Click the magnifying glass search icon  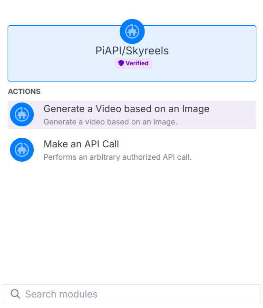(15, 294)
